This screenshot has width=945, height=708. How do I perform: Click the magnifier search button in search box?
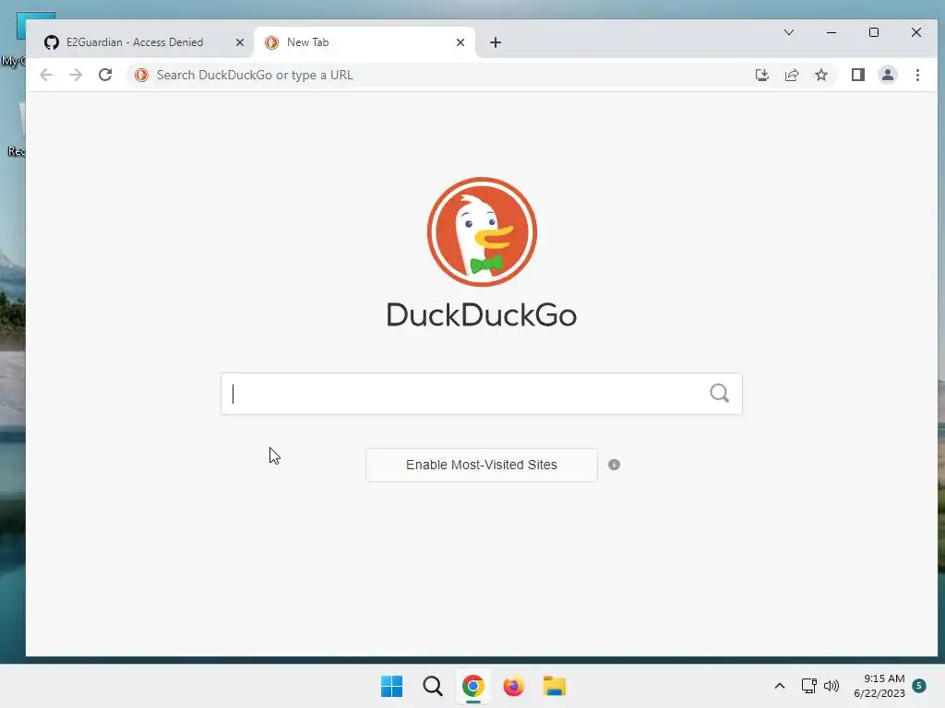(720, 394)
